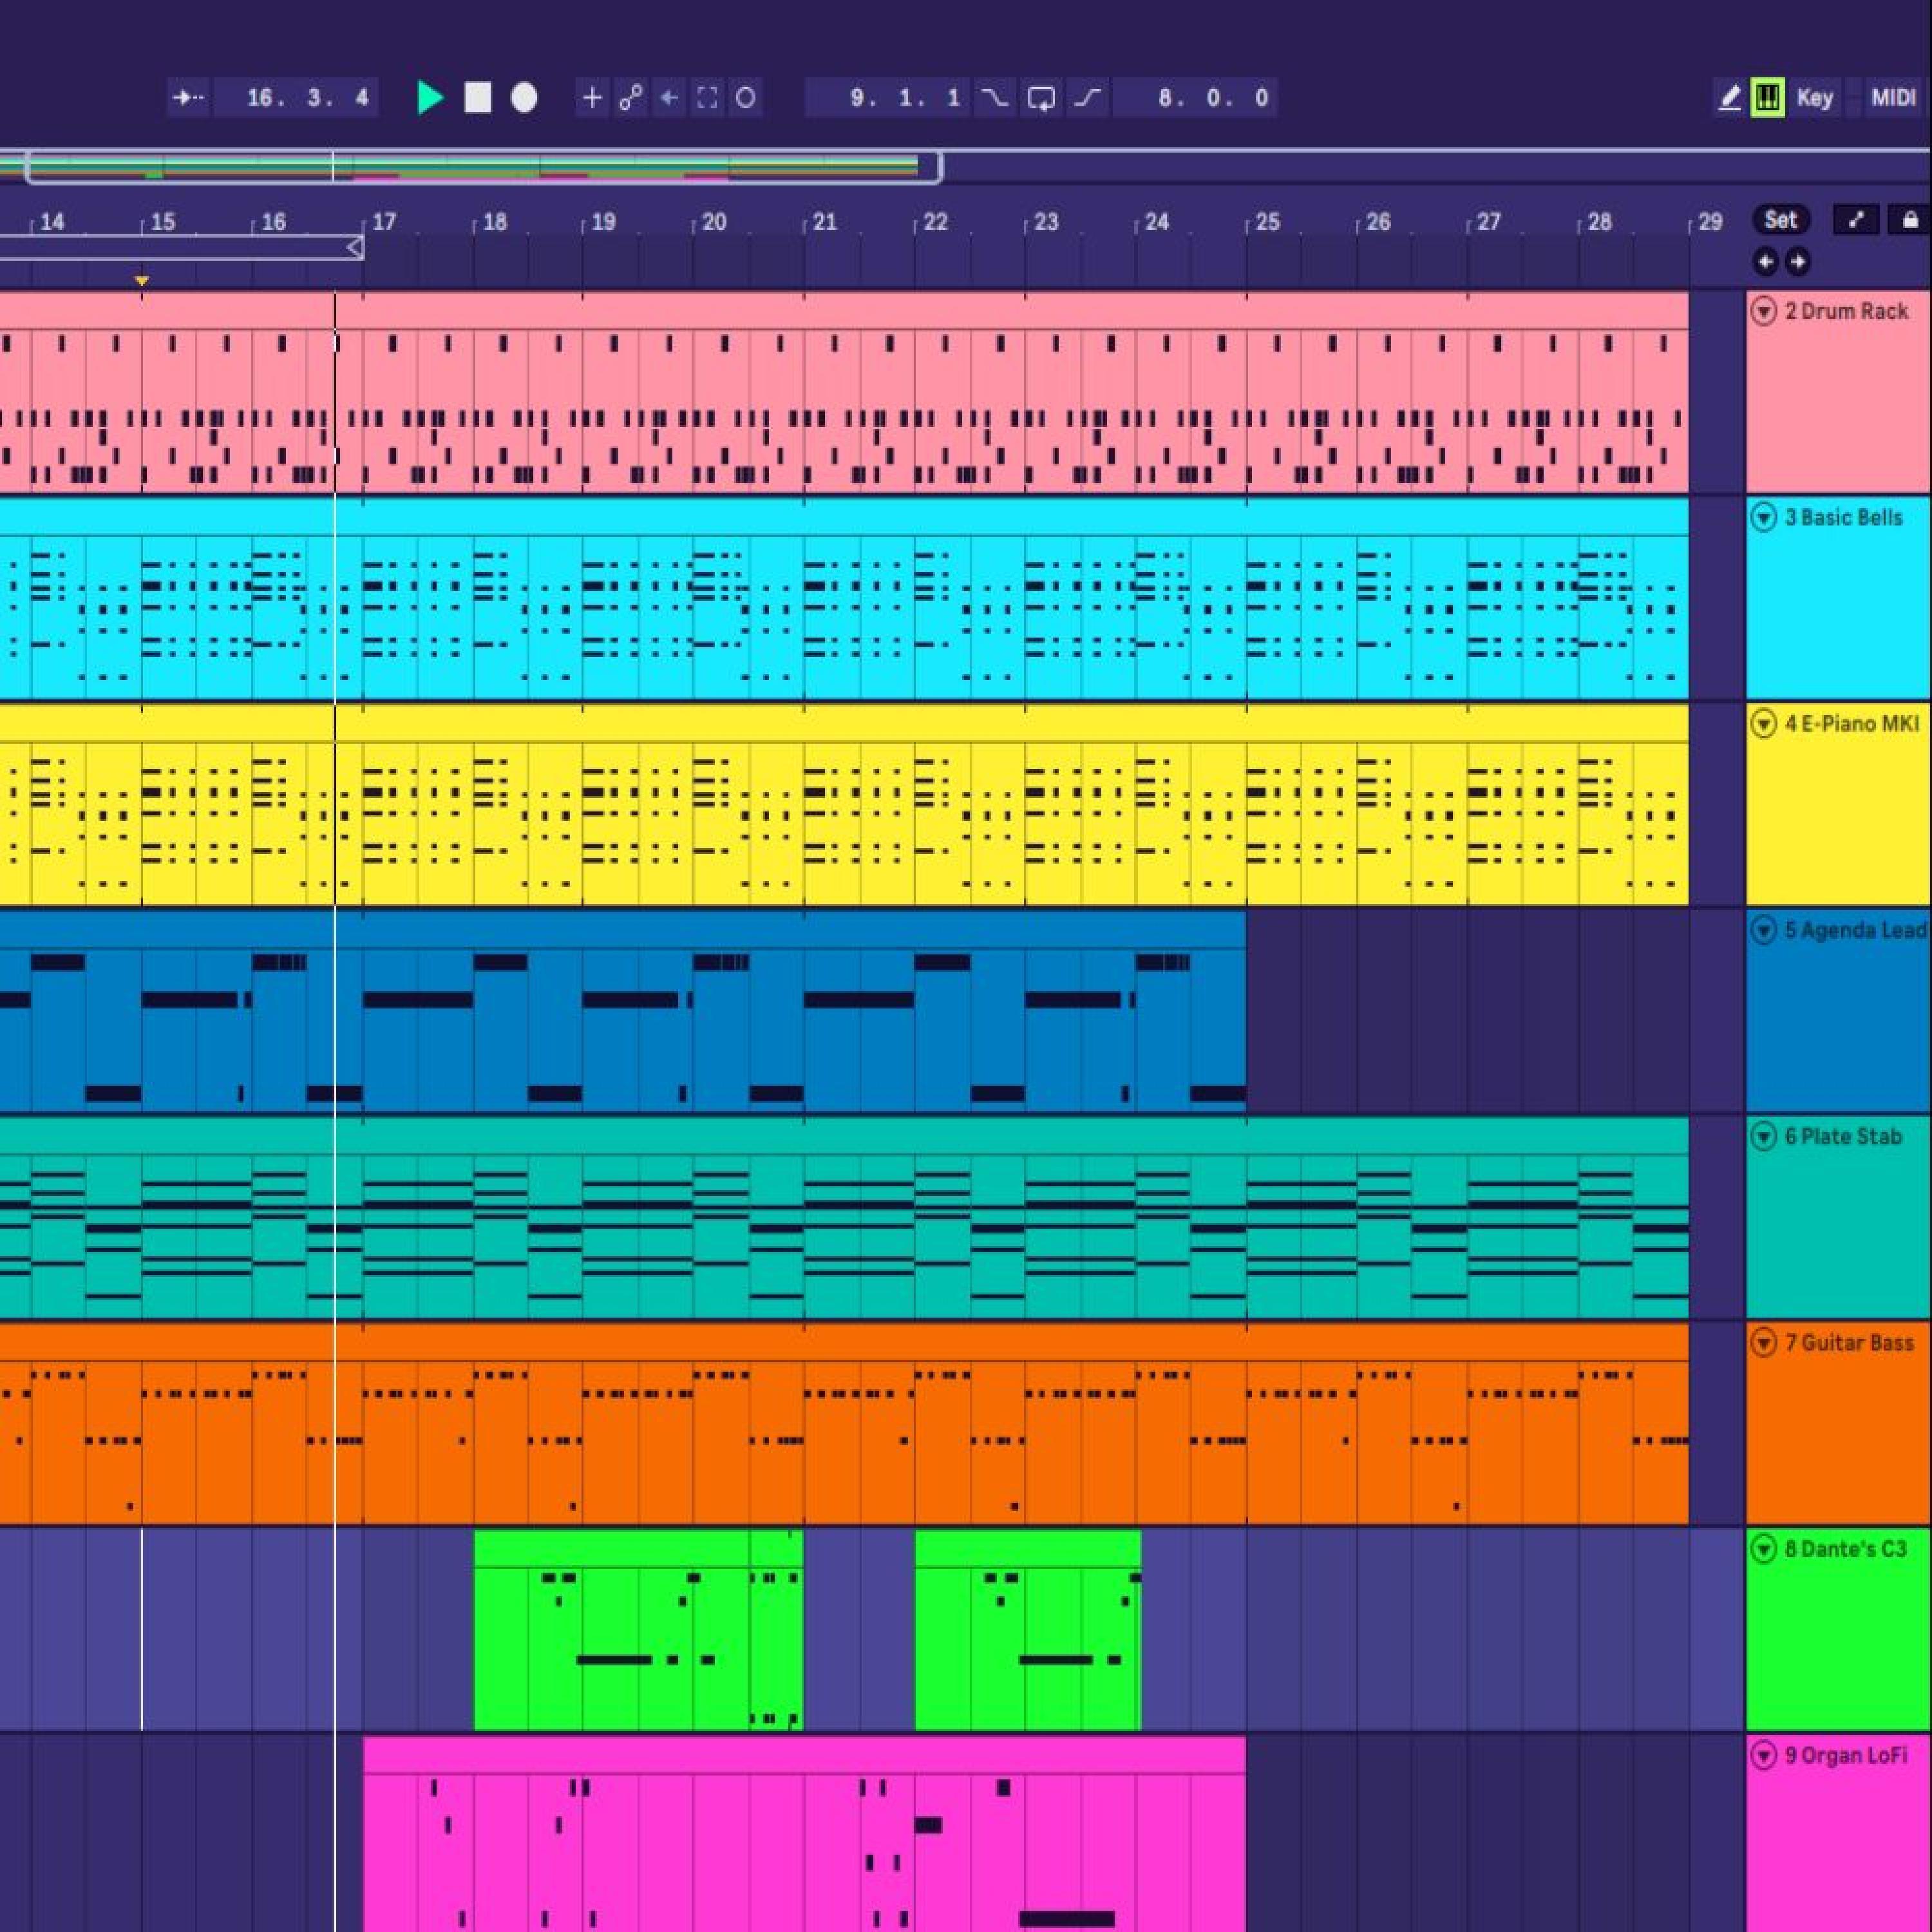The width and height of the screenshot is (1932, 1932).
Task: Collapse the 5 Agenda Lead track
Action: [1764, 931]
